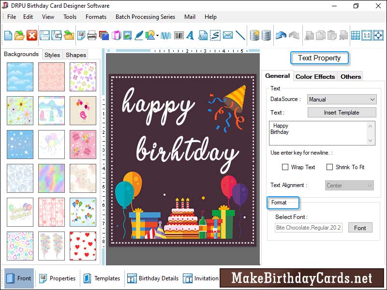Open the Formats menu
387x290 pixels.
point(96,16)
